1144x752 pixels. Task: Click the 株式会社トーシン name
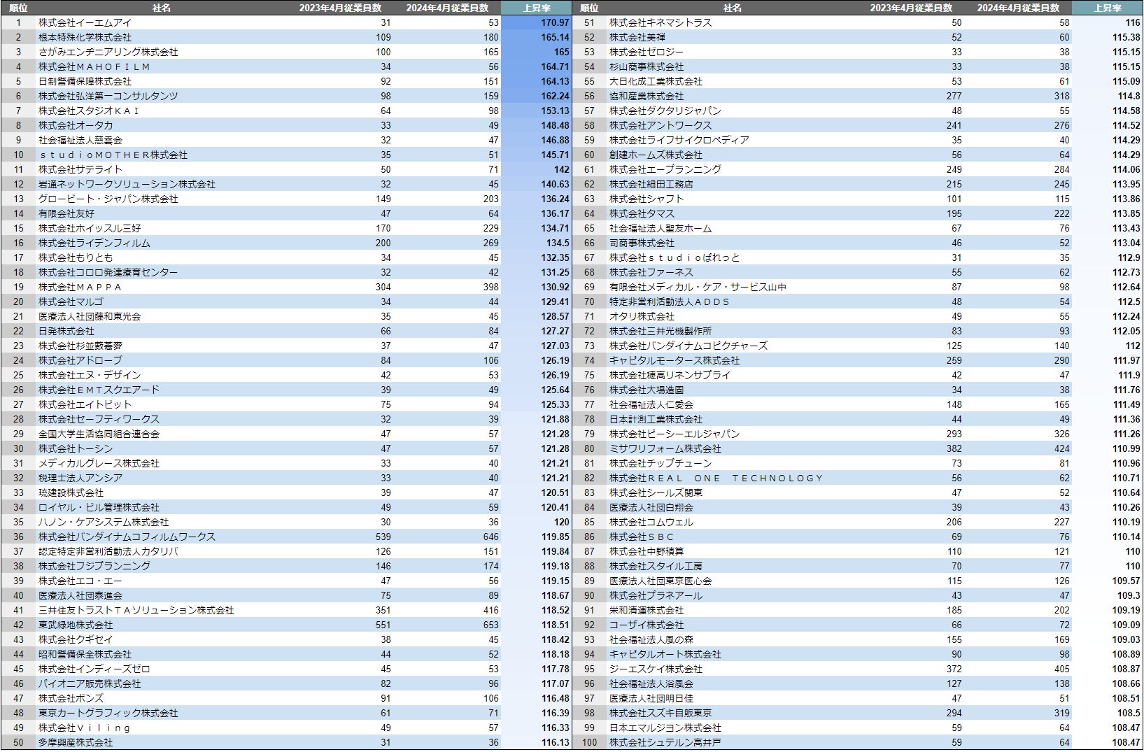76,448
